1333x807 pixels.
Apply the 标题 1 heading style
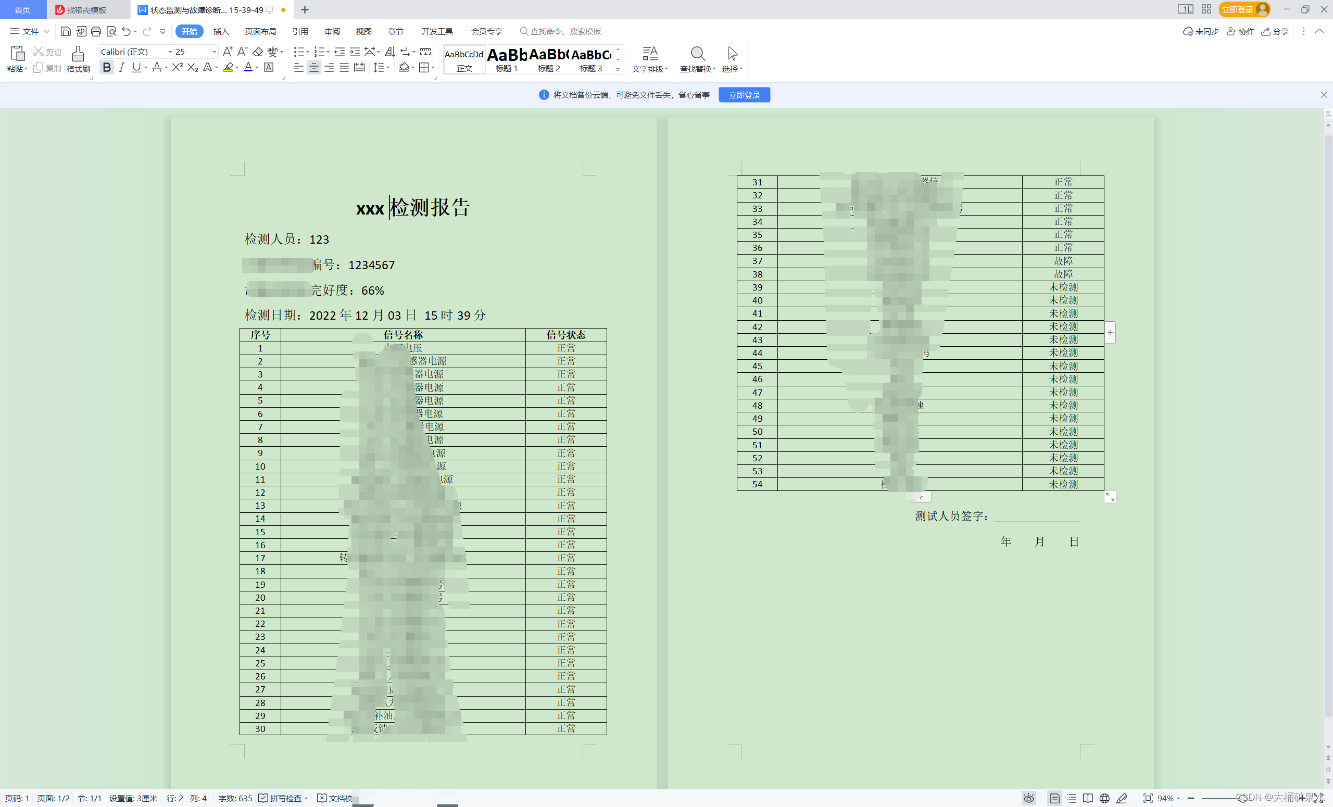coord(506,59)
